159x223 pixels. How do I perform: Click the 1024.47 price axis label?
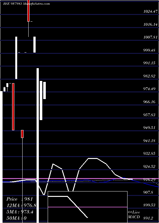point(150,11)
